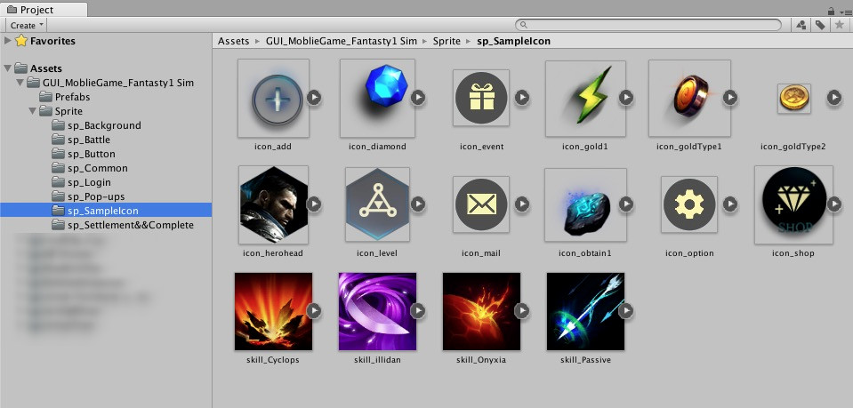Select the sp_Pop-ups folder
Image resolution: width=853 pixels, height=408 pixels.
(88, 196)
